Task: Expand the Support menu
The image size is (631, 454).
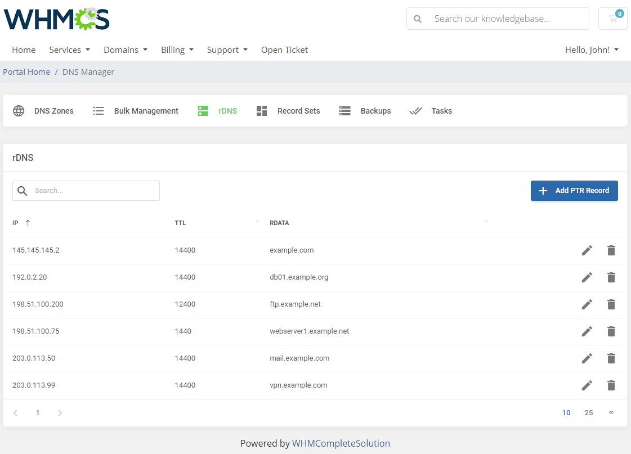Action: [227, 50]
